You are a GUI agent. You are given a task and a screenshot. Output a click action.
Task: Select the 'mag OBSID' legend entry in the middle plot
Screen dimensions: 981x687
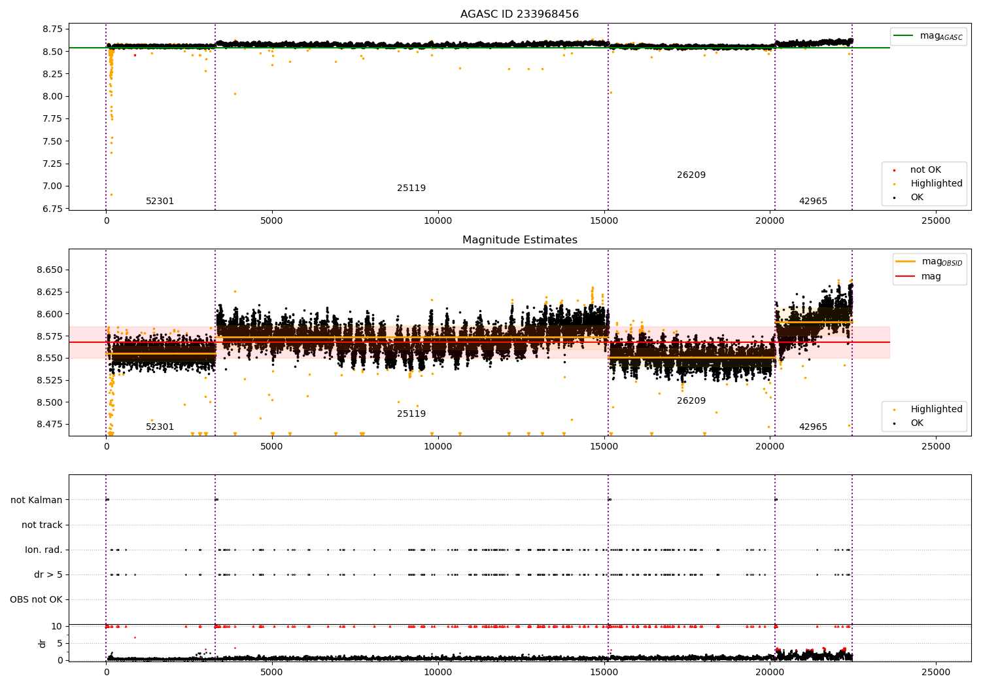pyautogui.click(x=929, y=262)
